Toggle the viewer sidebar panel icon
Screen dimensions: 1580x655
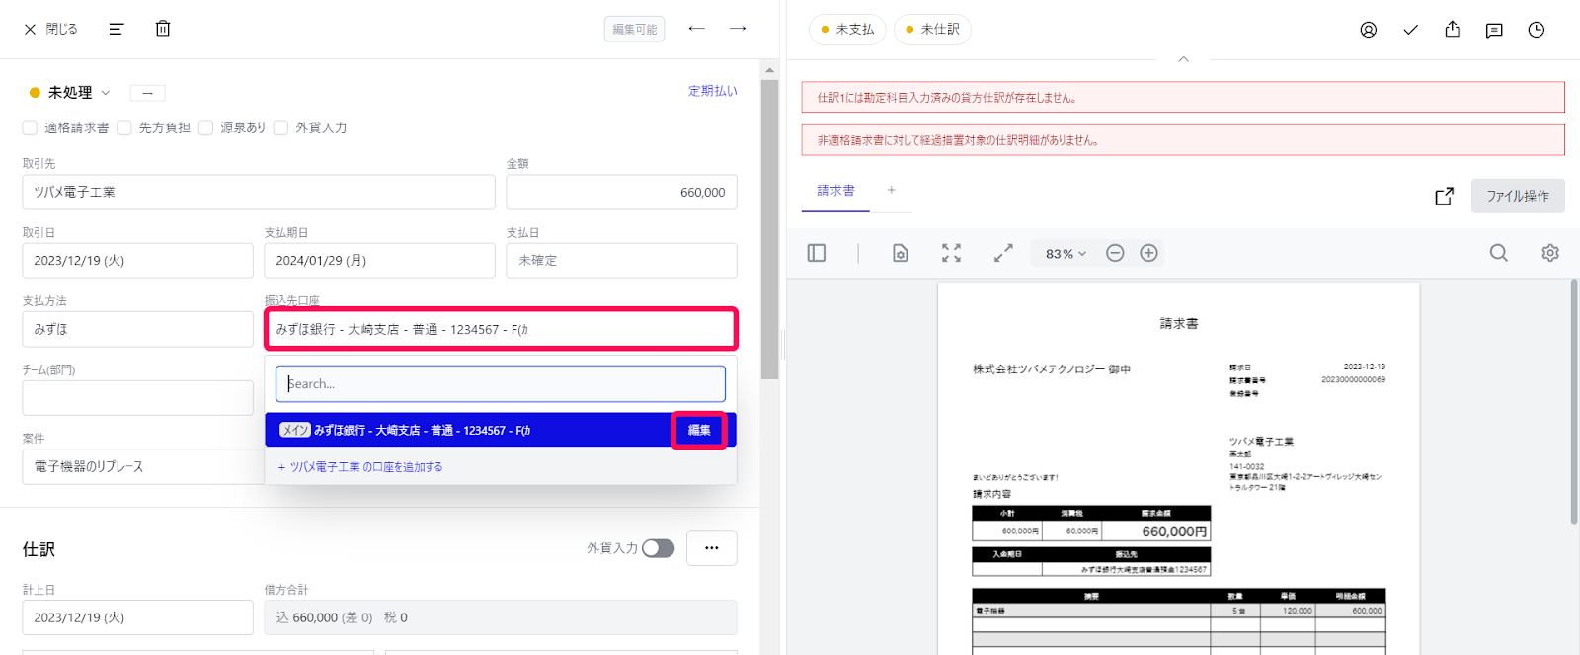[x=817, y=253]
